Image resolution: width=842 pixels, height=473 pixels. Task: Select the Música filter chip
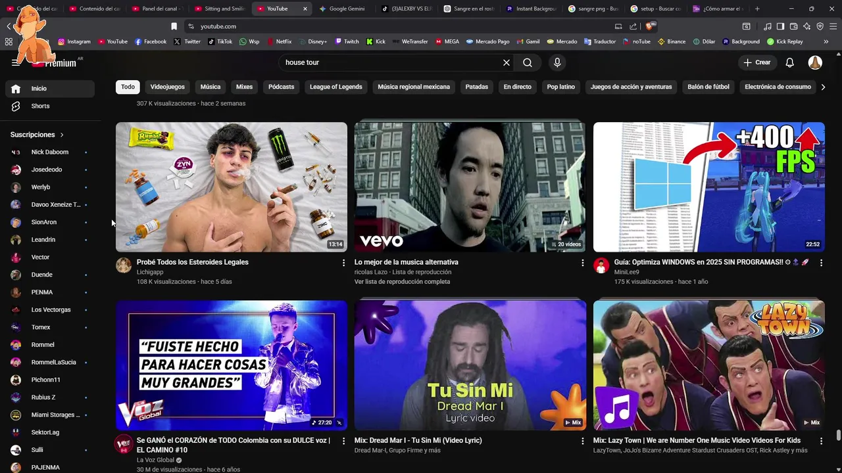(210, 87)
